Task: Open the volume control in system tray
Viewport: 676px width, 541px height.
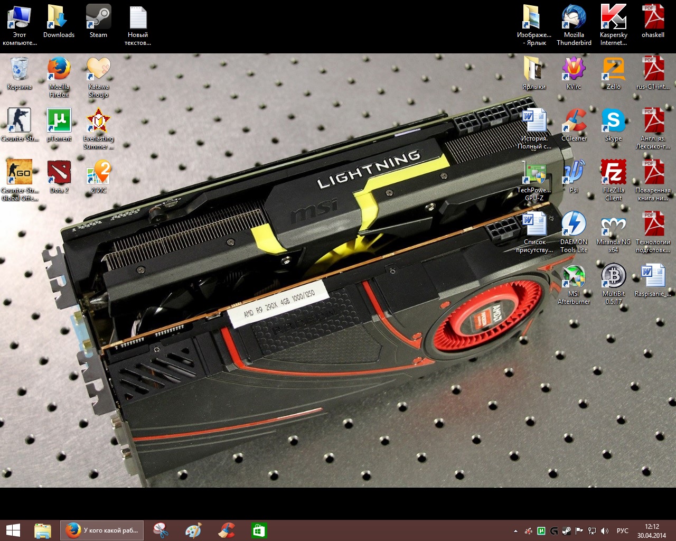Action: coord(605,531)
